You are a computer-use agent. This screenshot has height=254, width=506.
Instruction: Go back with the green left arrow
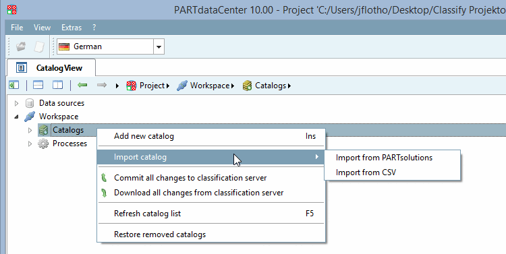(82, 85)
